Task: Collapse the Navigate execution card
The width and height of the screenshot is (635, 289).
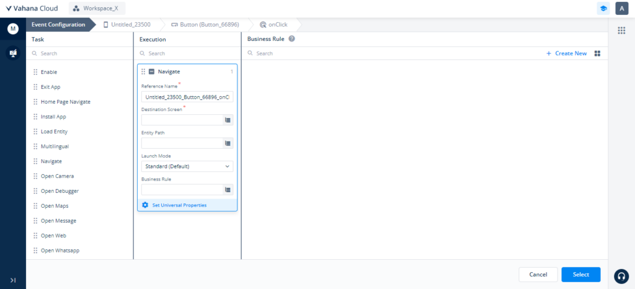Action: point(151,72)
